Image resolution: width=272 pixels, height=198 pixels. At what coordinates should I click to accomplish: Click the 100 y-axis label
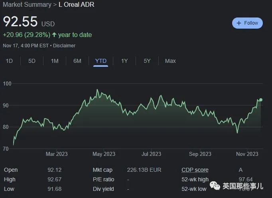click(x=7, y=84)
